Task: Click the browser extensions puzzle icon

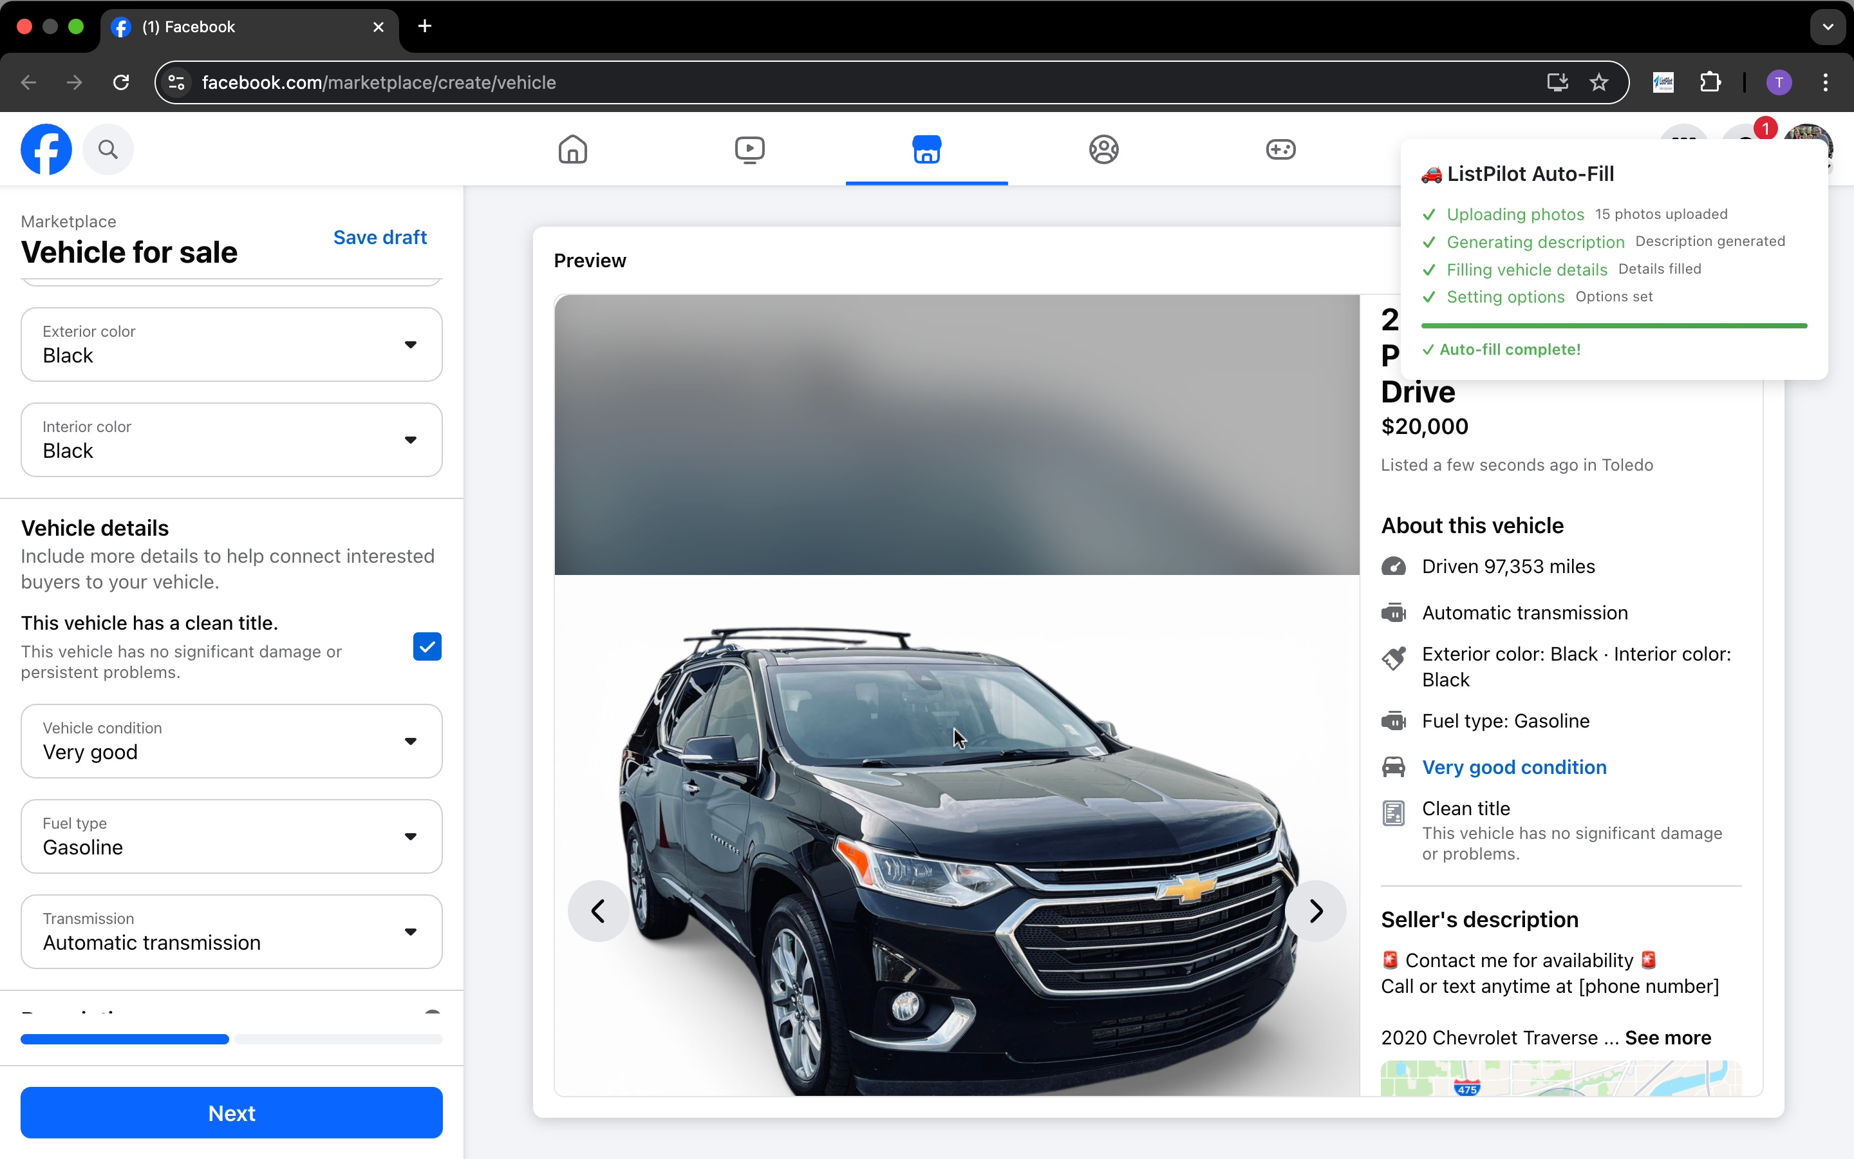Action: point(1710,82)
